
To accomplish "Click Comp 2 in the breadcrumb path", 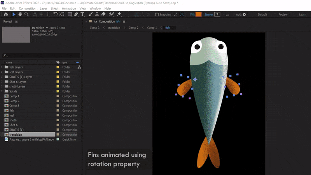I will point(133,28).
